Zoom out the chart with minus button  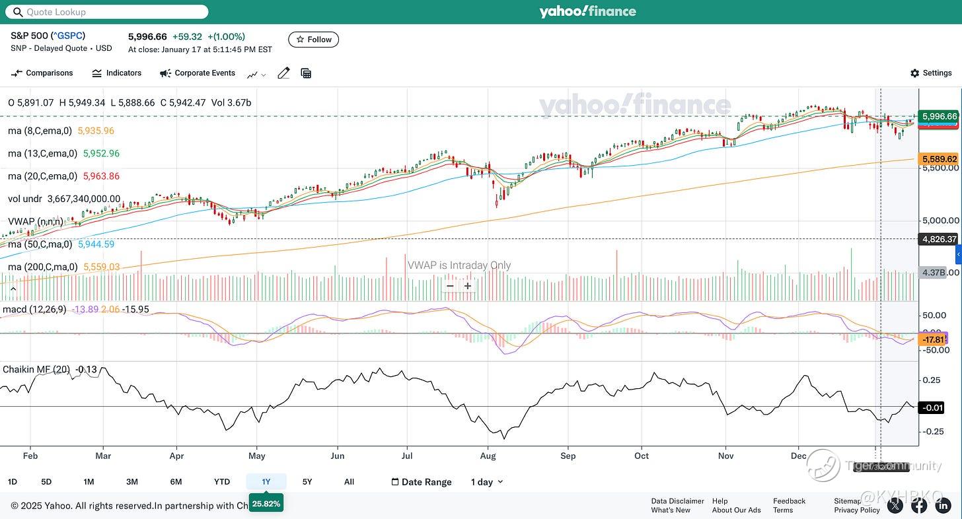pyautogui.click(x=450, y=286)
